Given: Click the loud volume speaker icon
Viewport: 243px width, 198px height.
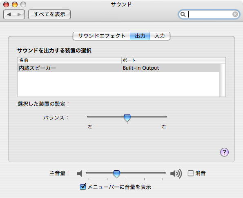Looking at the screenshot, I should click(176, 174).
